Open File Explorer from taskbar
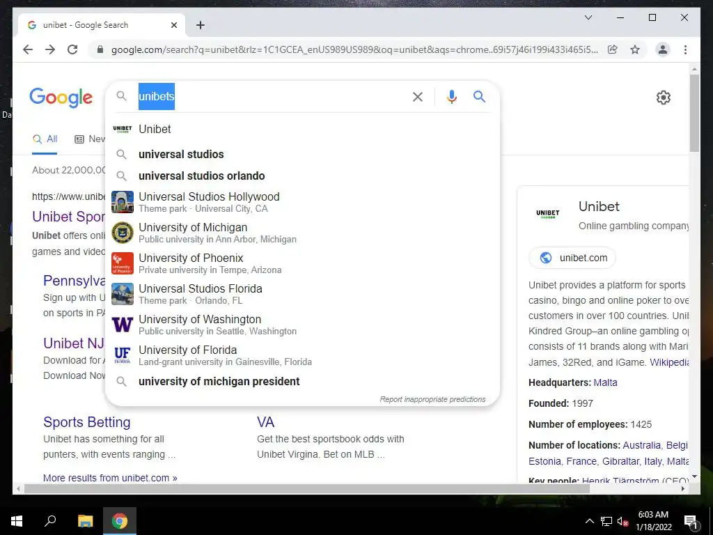This screenshot has width=713, height=535. pos(85,521)
